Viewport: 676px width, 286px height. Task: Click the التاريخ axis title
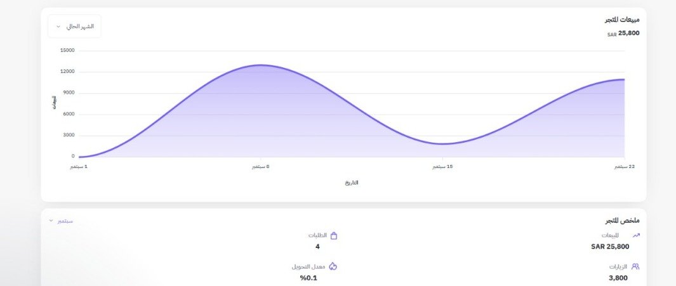coord(352,183)
